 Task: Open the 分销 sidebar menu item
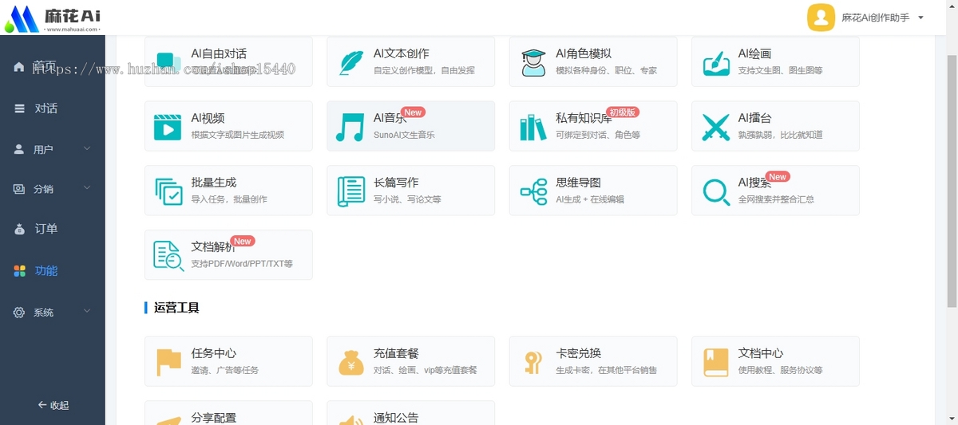(x=53, y=189)
